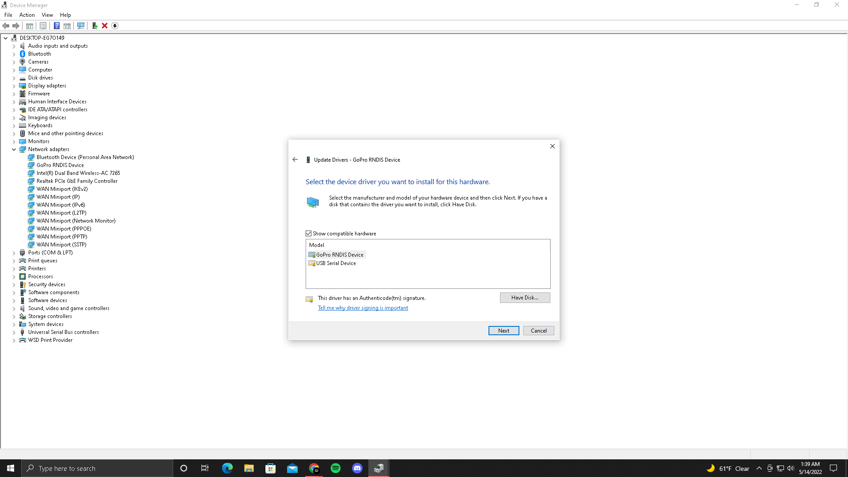
Task: Open the driver signing importance link
Action: [x=363, y=307]
